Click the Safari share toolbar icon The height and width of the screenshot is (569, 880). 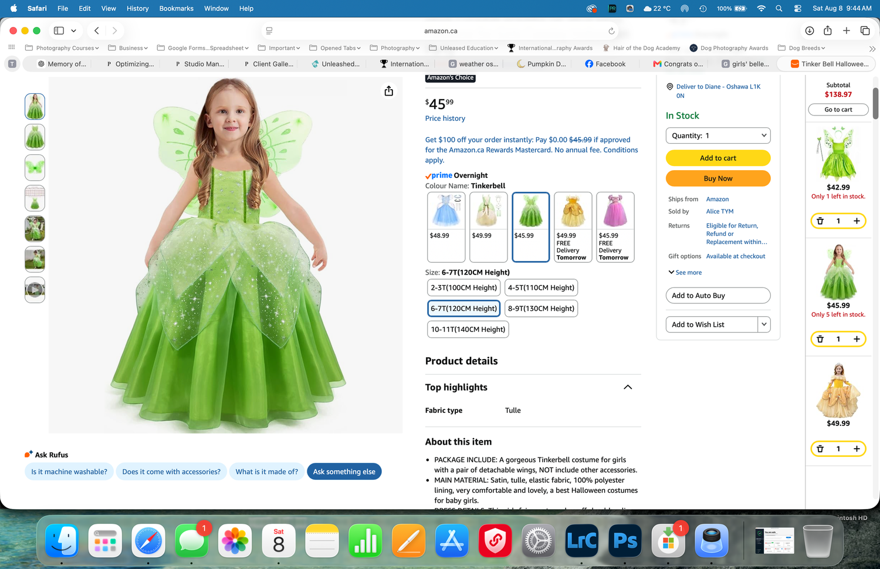[x=828, y=31]
